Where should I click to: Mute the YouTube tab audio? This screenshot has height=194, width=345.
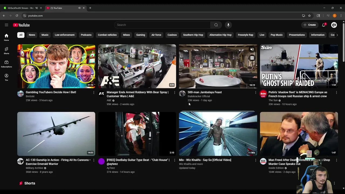tap(79, 8)
